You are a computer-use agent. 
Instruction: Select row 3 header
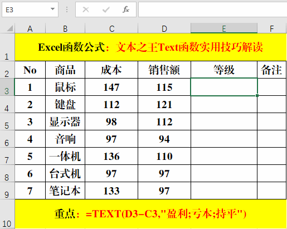click(x=7, y=87)
